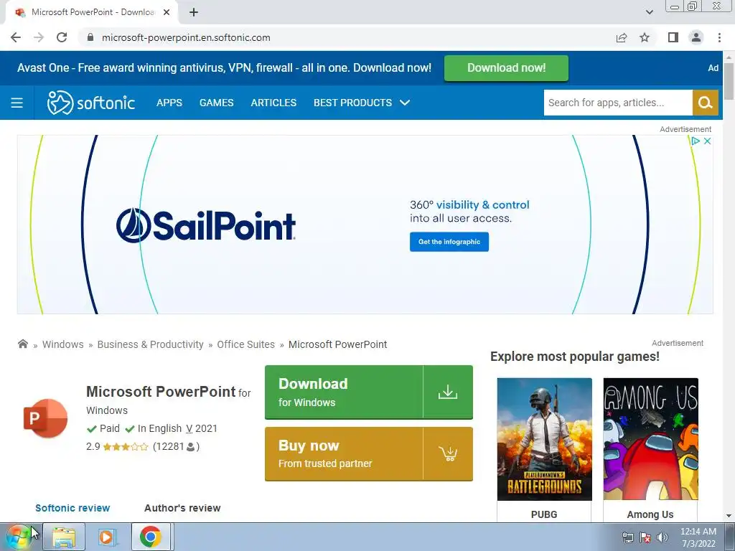Open the PUBG game thumbnail

(x=544, y=439)
